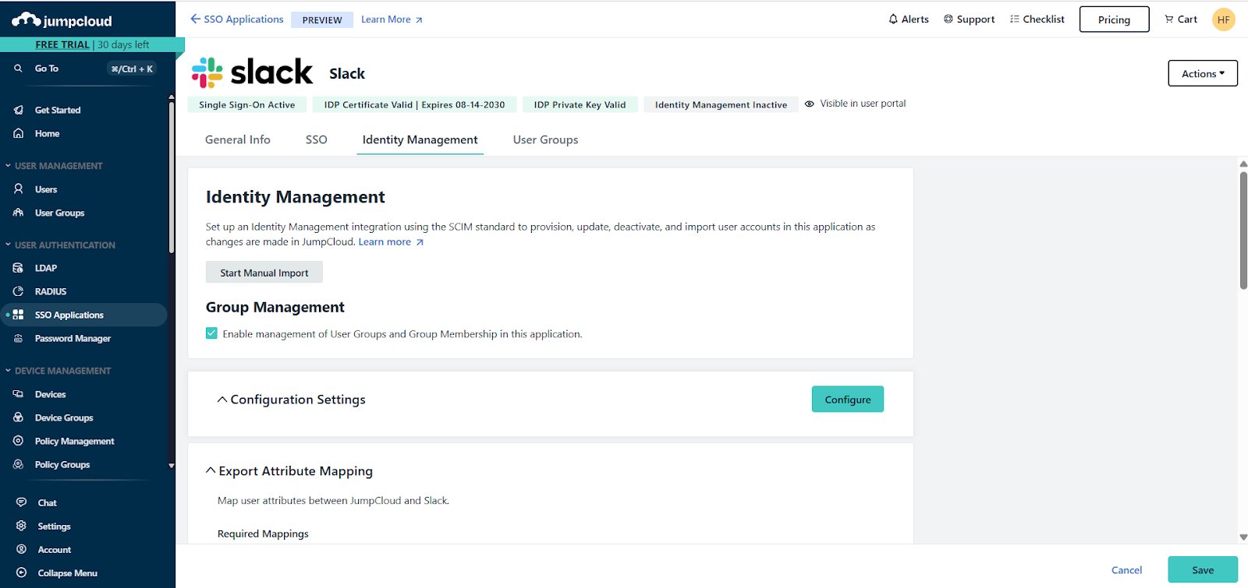Collapse the Configuration Settings section
Screen dimensions: 1248x588
(222, 400)
